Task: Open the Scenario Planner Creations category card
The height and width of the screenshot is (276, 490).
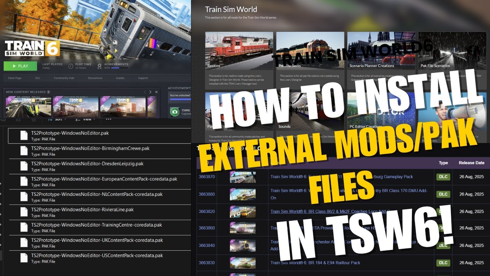Action: [381, 61]
